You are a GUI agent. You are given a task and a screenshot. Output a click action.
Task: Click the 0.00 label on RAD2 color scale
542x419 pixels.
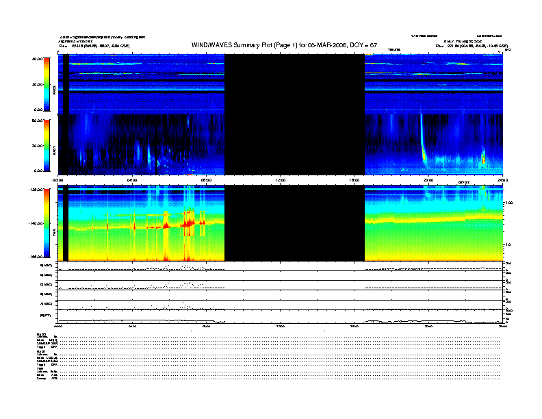(38, 110)
